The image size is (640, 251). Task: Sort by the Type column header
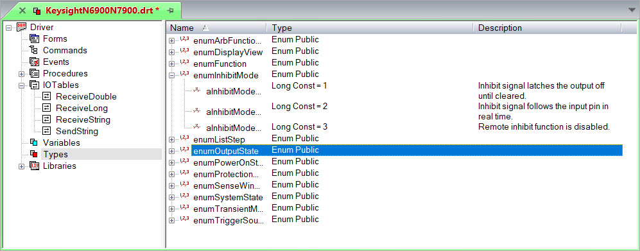pos(370,28)
